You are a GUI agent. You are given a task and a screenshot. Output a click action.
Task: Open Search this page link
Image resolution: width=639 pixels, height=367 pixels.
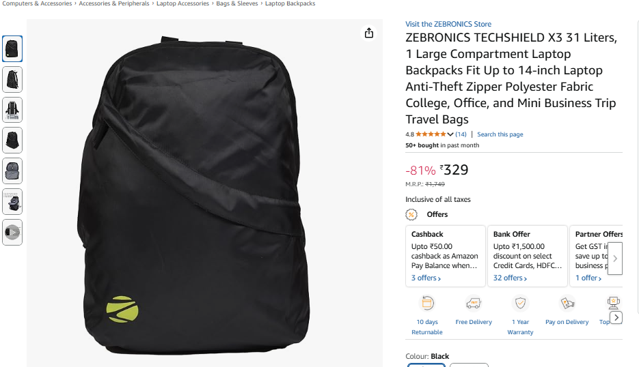click(500, 134)
